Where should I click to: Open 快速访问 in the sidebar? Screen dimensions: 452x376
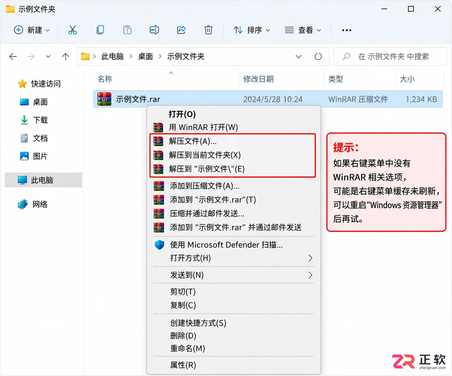[39, 84]
